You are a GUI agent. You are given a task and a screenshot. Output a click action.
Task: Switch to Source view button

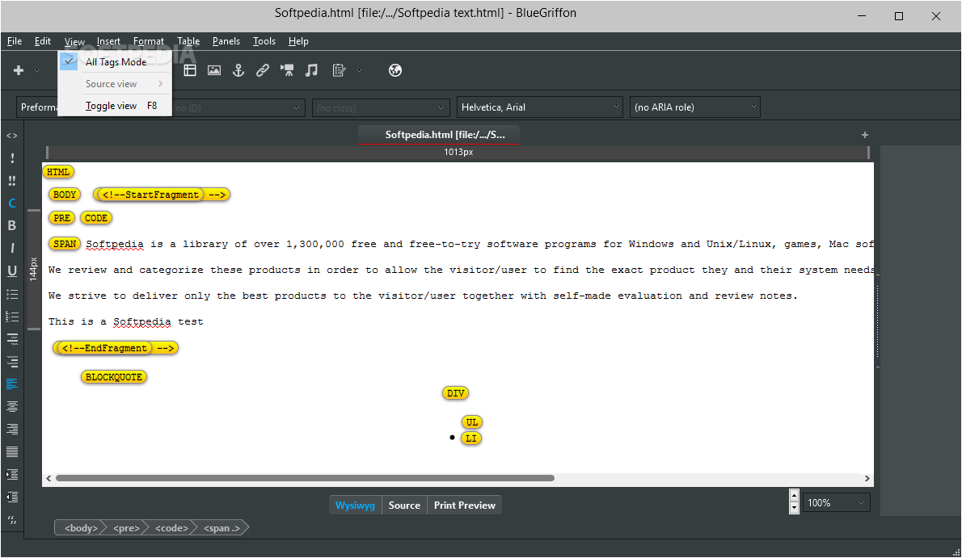(404, 506)
